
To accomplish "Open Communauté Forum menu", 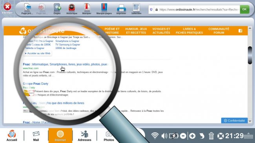I will (219, 31).
